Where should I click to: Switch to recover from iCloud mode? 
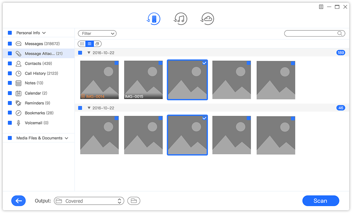point(208,19)
